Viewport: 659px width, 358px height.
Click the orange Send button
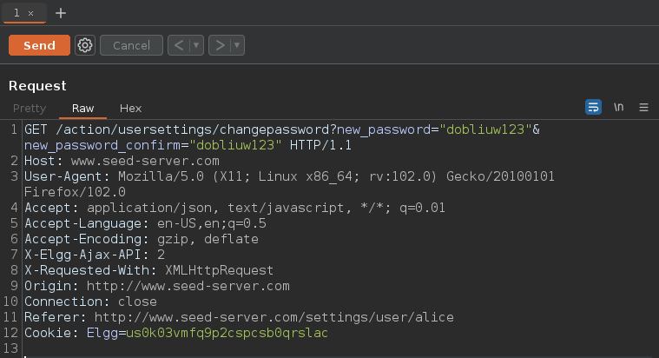pos(39,45)
